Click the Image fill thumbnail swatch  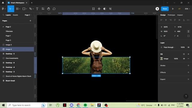pos(161,59)
